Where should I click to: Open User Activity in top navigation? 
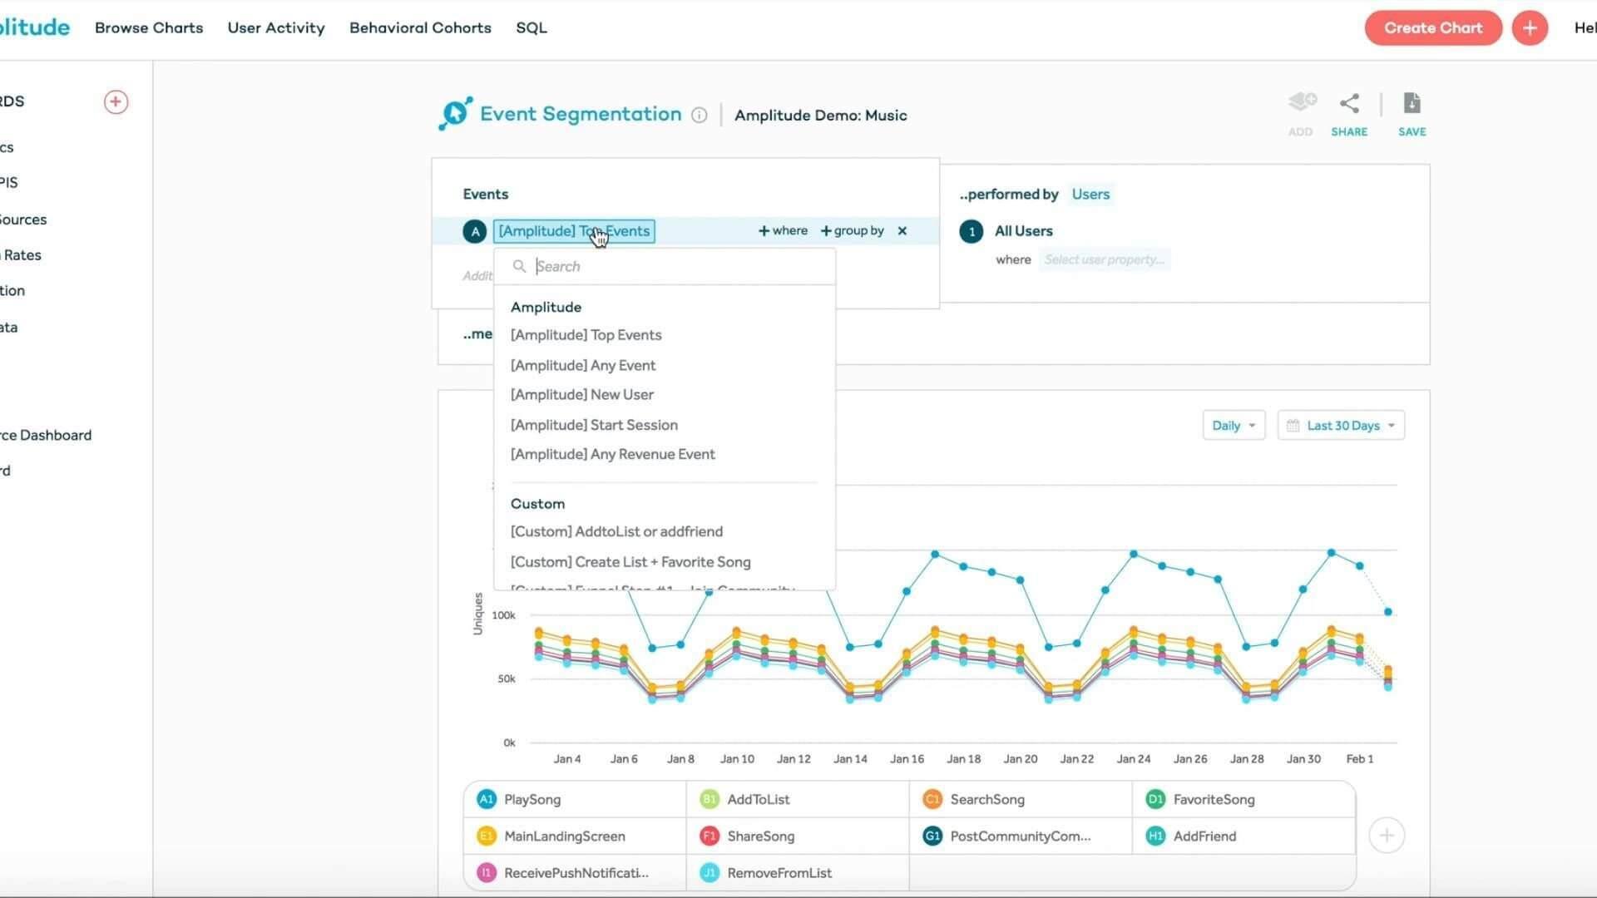pyautogui.click(x=276, y=28)
